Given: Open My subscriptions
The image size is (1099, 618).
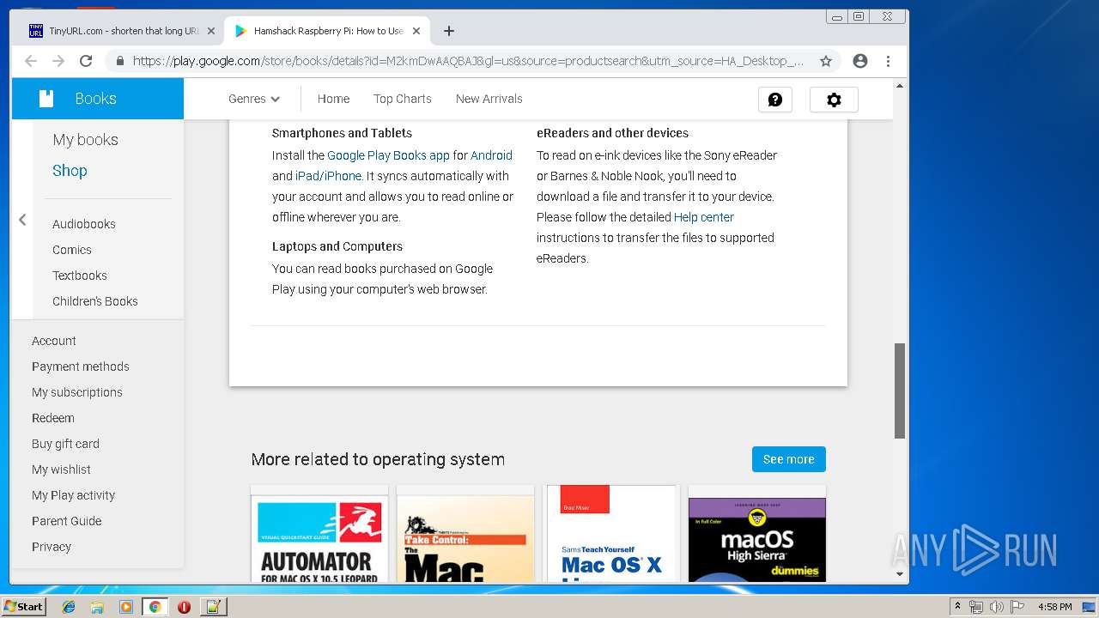Looking at the screenshot, I should (77, 392).
